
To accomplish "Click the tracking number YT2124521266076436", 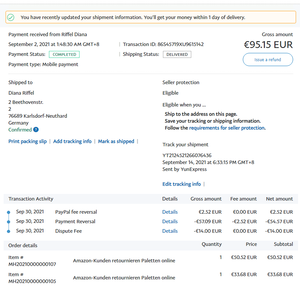I will [x=187, y=155].
